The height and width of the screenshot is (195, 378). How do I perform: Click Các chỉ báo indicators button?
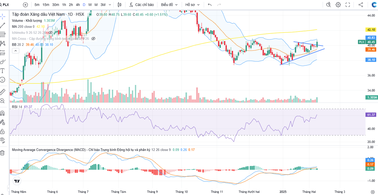tap(141, 5)
